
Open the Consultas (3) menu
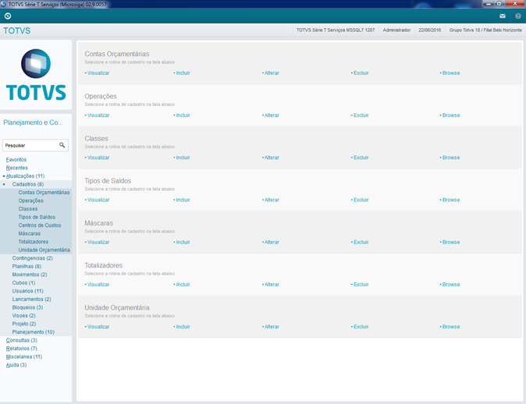22,340
